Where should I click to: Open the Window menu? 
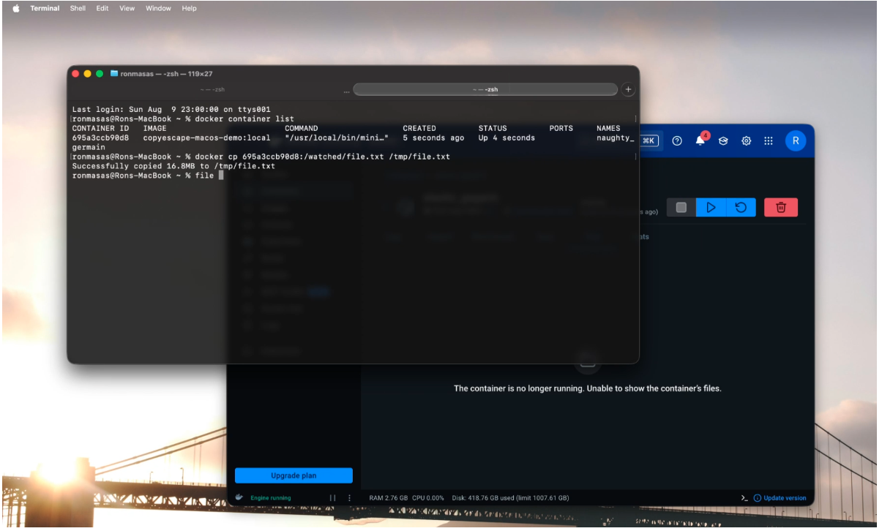pyautogui.click(x=158, y=8)
